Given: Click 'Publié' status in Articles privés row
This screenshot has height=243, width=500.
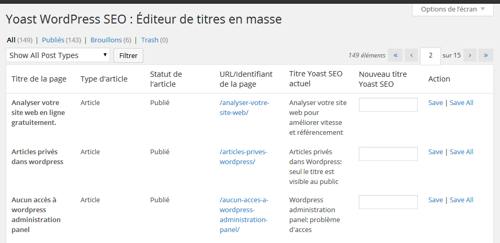Looking at the screenshot, I should (x=160, y=152).
